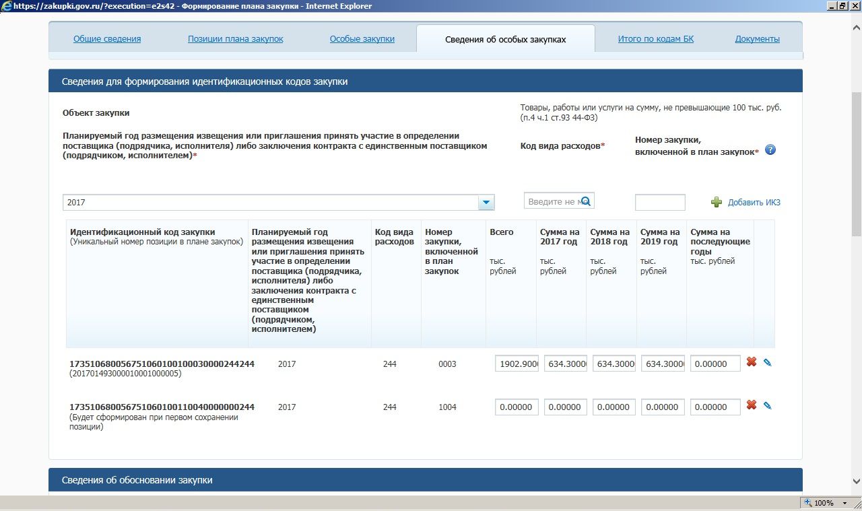Click the zoom magnifier icon in status bar
This screenshot has width=862, height=511.
coord(807,503)
